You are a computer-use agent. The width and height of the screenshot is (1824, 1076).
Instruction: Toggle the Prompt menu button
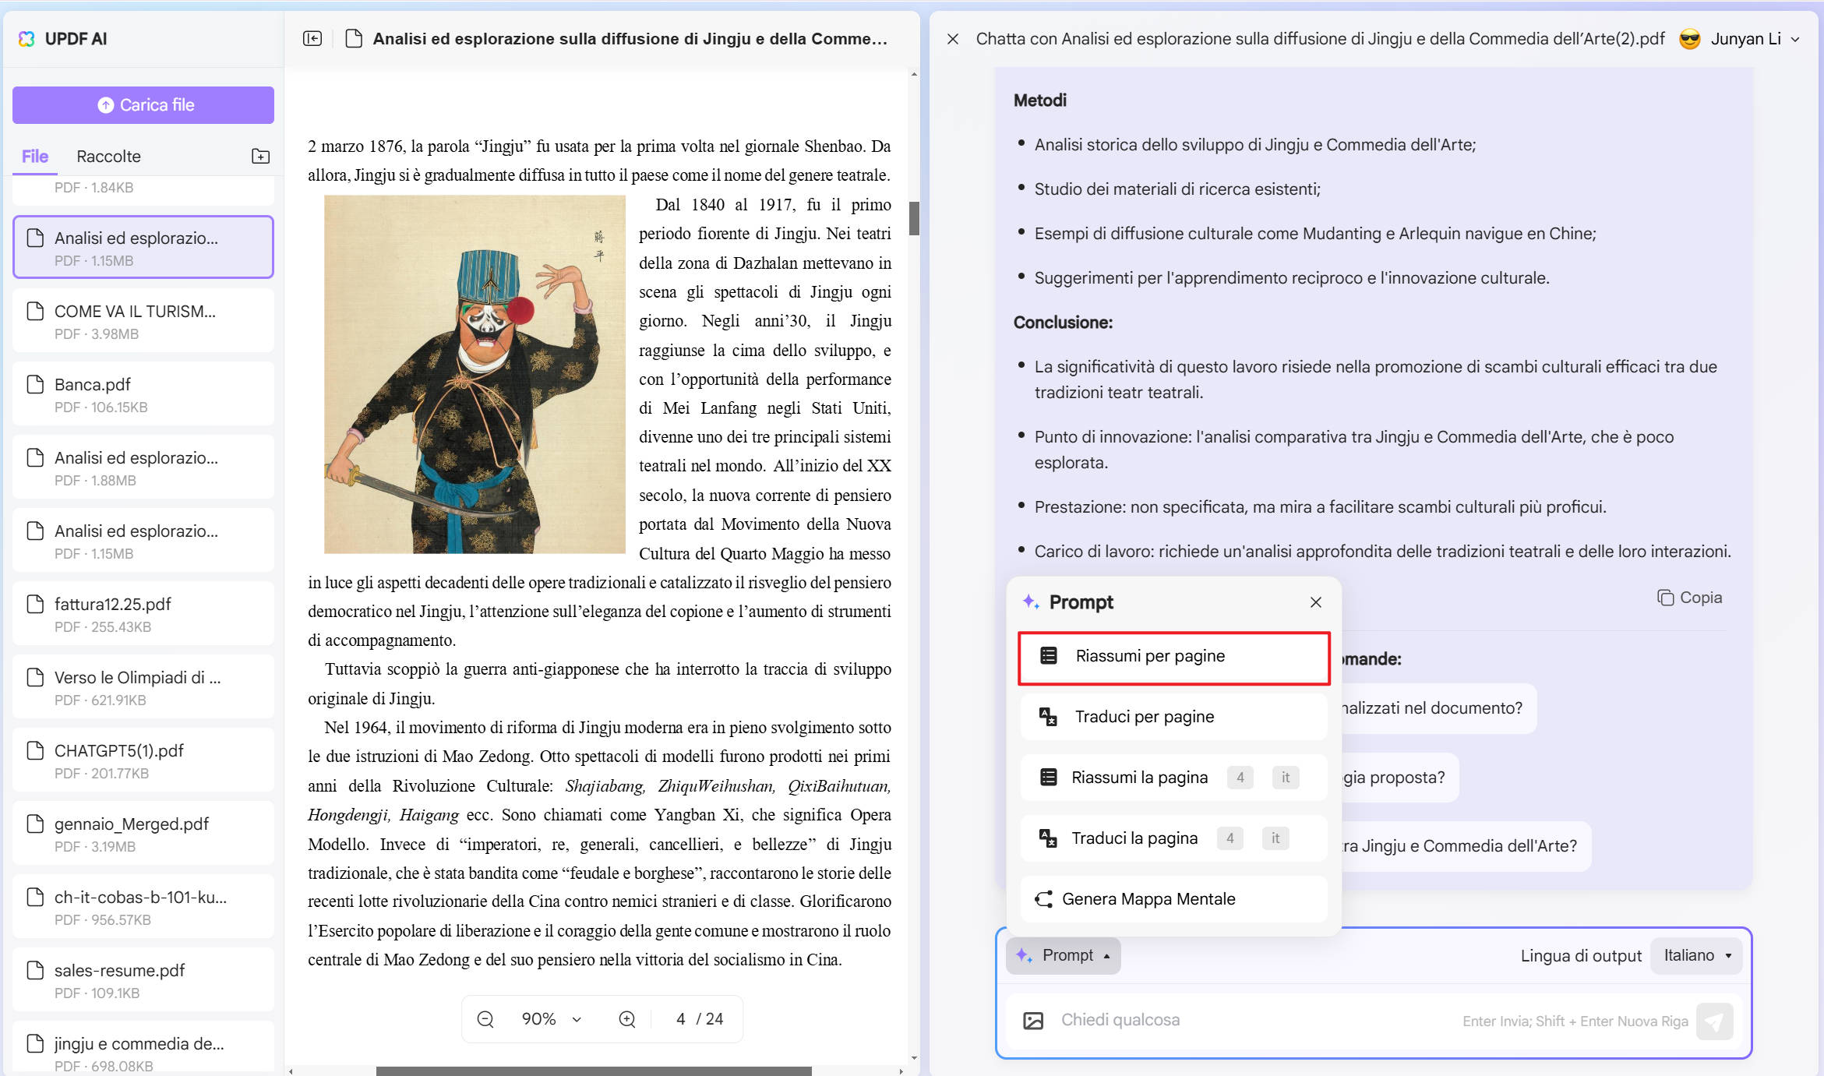pyautogui.click(x=1064, y=955)
